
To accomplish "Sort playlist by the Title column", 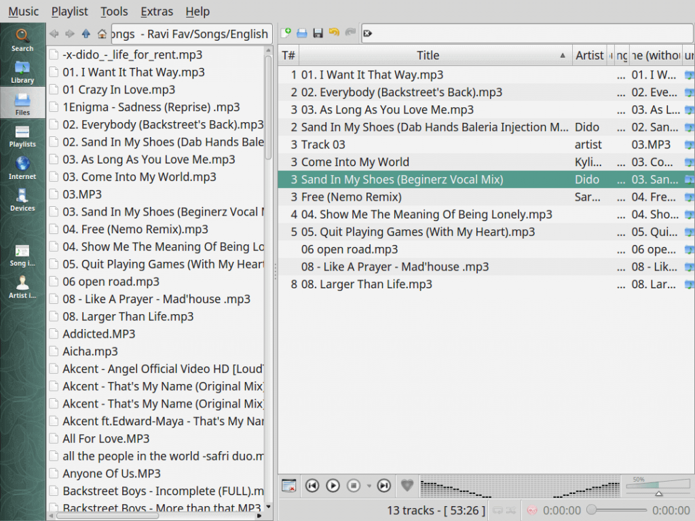I will (428, 56).
